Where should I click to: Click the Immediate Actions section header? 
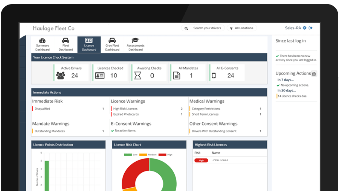[x=149, y=92]
